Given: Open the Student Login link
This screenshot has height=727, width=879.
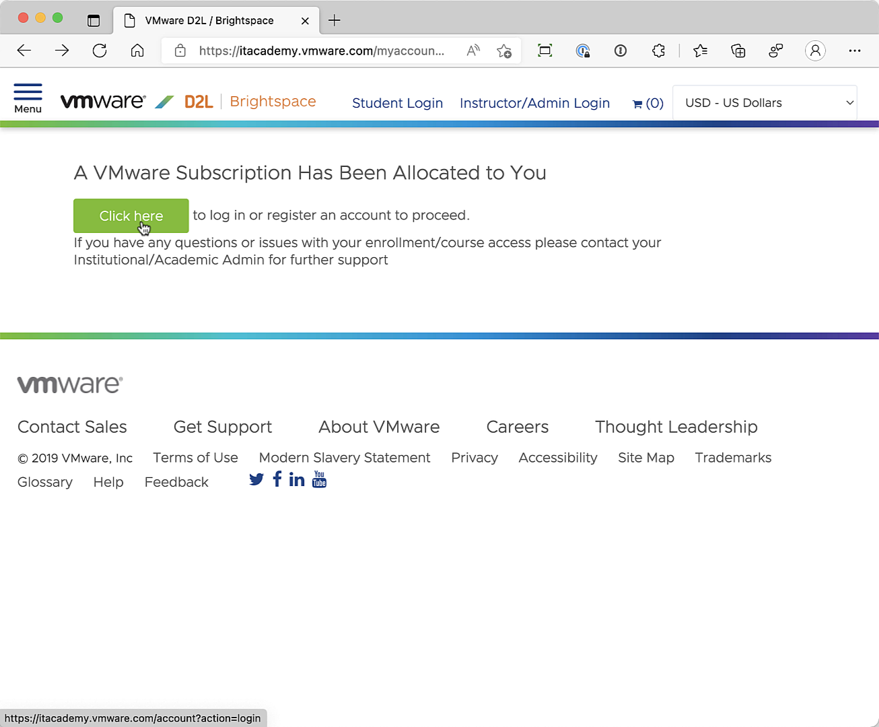Looking at the screenshot, I should (397, 103).
